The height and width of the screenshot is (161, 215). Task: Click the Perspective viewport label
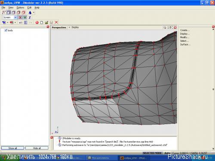tap(59, 27)
